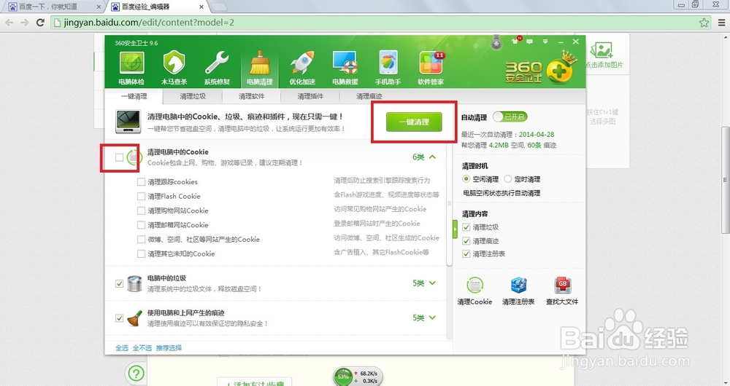Open feedback speech bubble icon

click(x=530, y=42)
